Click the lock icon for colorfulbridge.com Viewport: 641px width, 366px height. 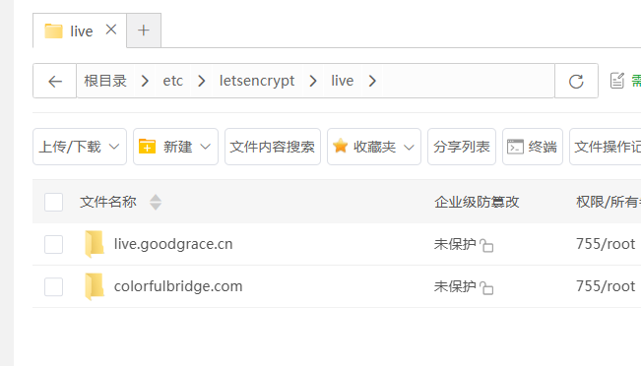[486, 287]
